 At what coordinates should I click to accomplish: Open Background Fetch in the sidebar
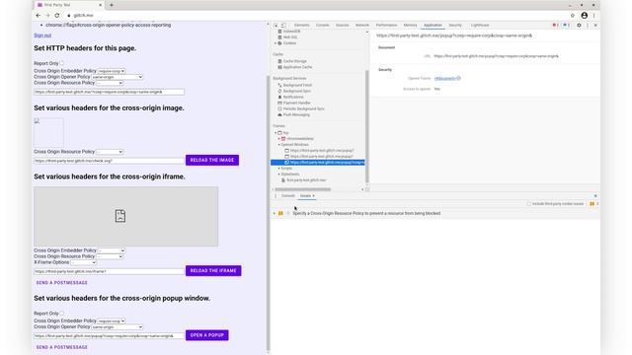pyautogui.click(x=297, y=86)
